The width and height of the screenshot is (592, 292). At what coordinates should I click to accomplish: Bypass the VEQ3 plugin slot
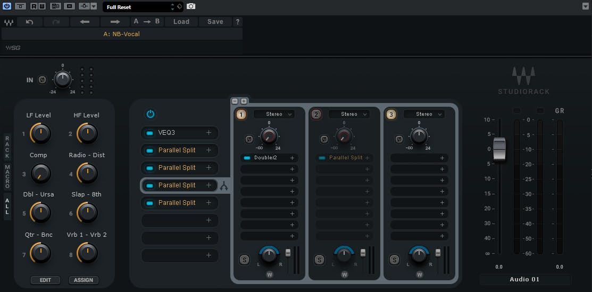[x=149, y=133]
